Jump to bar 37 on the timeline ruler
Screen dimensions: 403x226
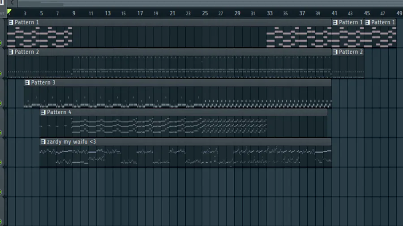click(302, 13)
